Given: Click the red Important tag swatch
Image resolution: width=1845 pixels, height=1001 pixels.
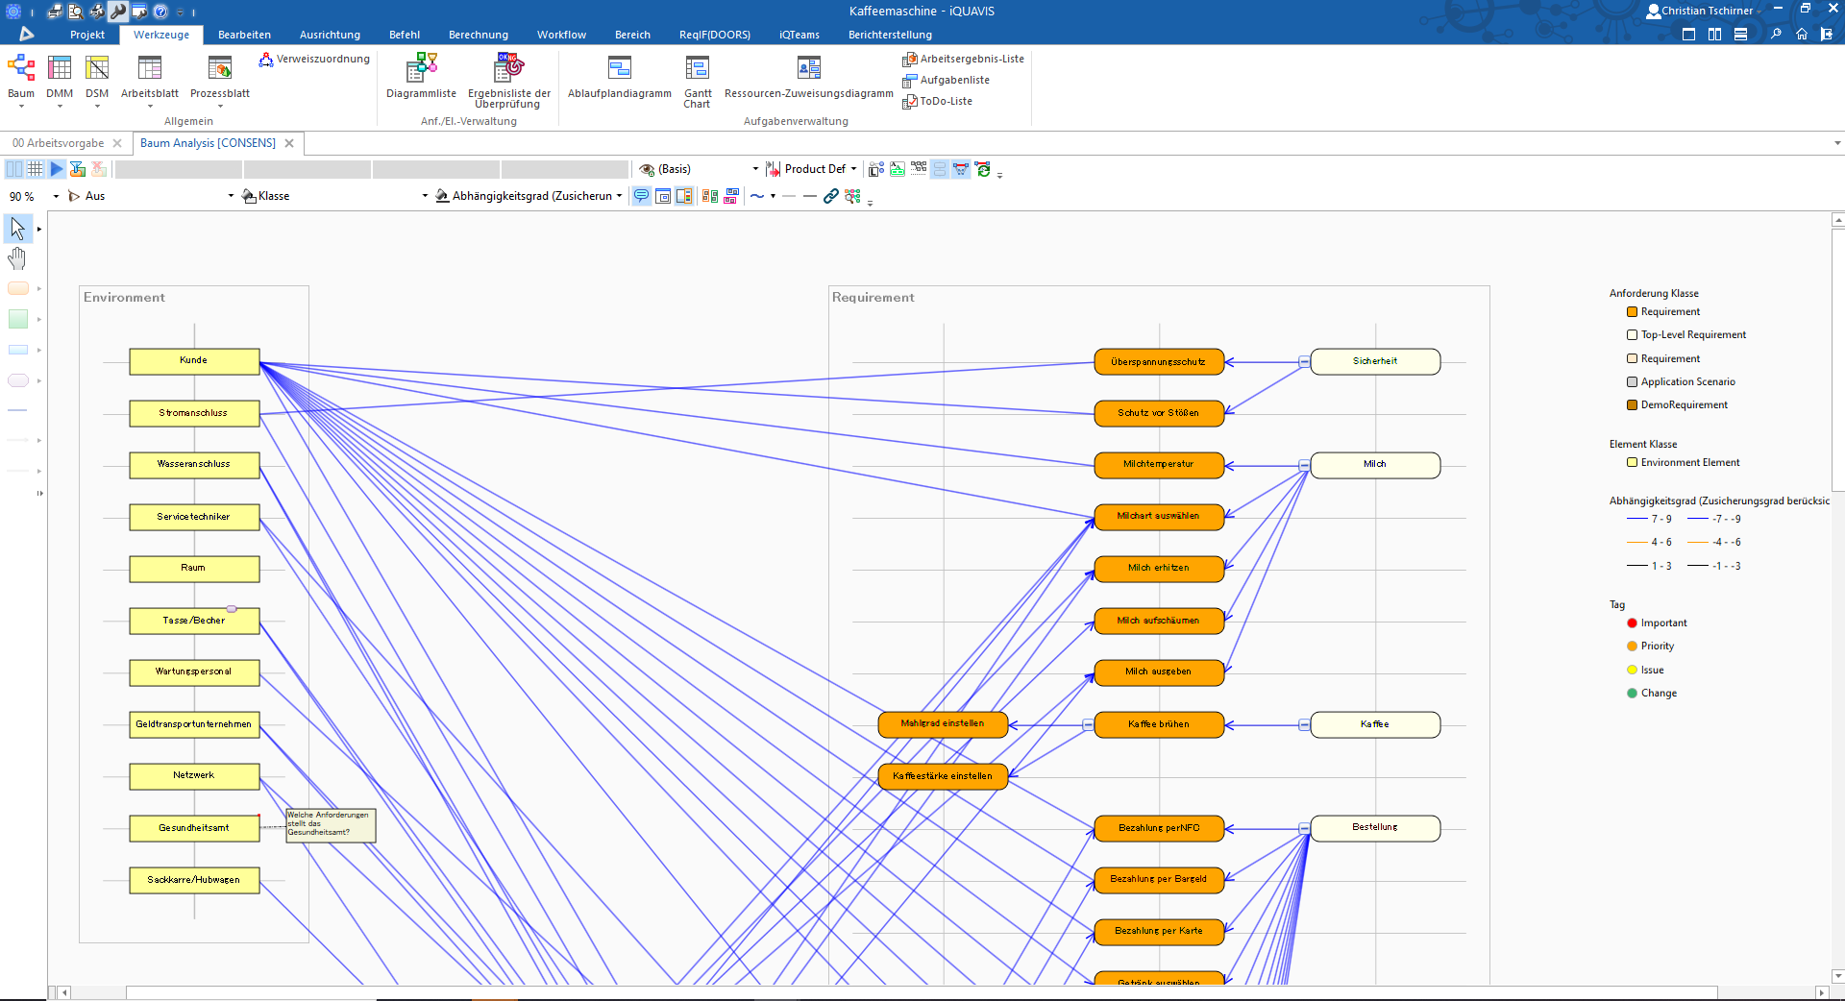Looking at the screenshot, I should [x=1632, y=623].
